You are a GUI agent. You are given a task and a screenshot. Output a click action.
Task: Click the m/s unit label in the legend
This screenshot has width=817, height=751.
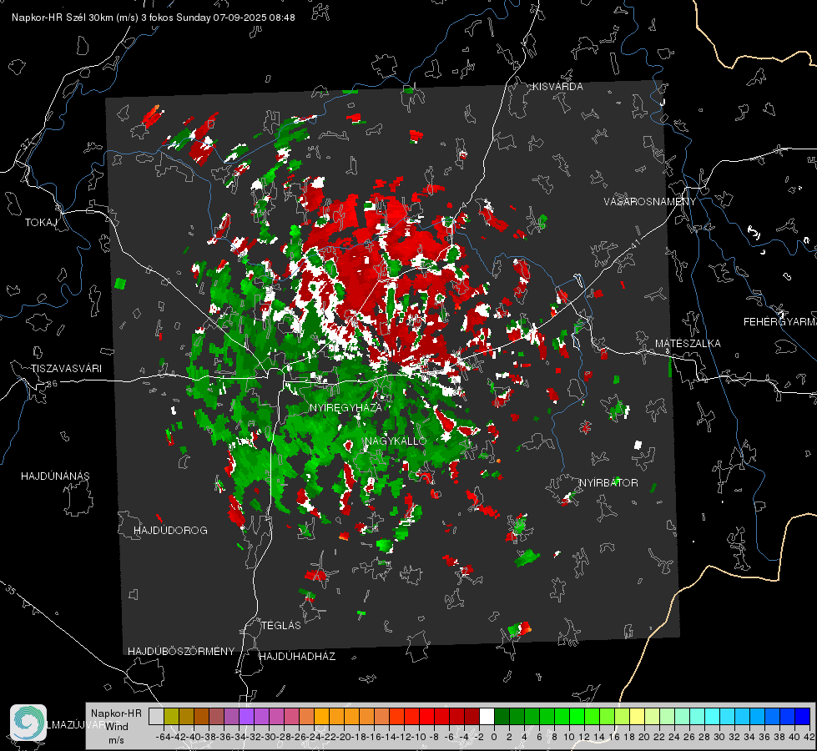coord(116,740)
